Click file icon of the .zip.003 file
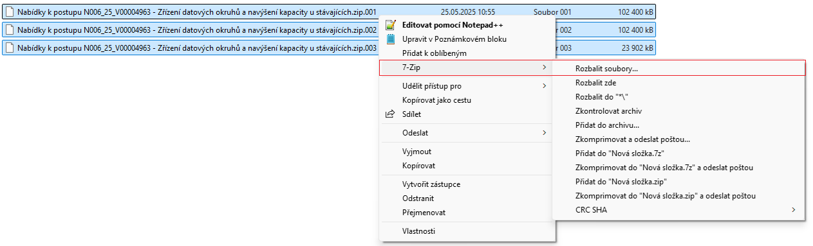The width and height of the screenshot is (813, 246). click(10, 48)
